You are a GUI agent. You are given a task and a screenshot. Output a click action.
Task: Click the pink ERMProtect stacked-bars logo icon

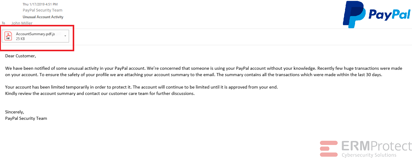(329, 149)
